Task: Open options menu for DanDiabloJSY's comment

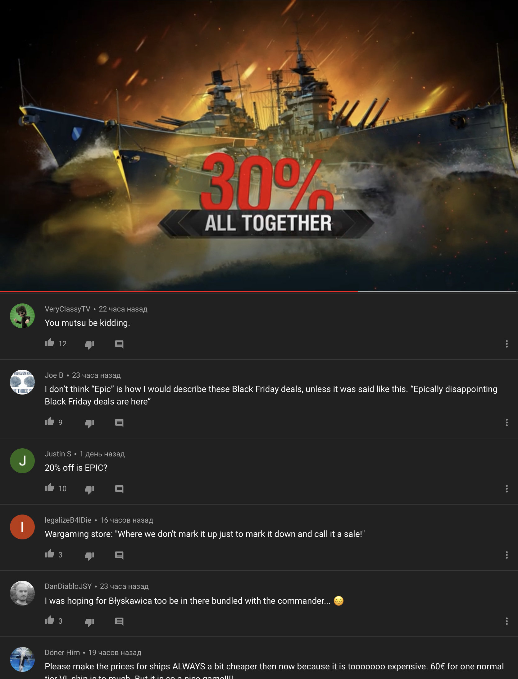Action: [507, 621]
